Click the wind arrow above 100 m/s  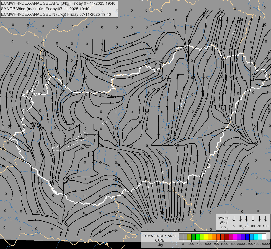pos(266,219)
